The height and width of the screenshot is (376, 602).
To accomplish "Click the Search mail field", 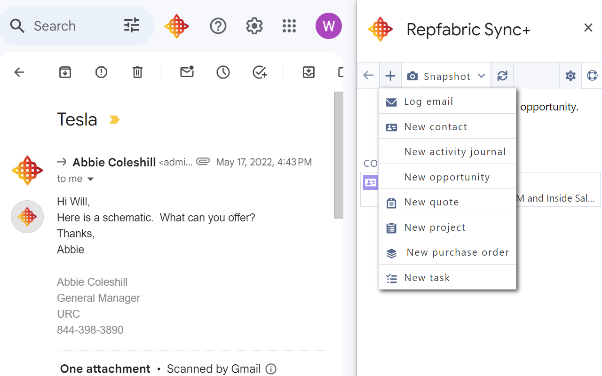I will click(x=76, y=26).
